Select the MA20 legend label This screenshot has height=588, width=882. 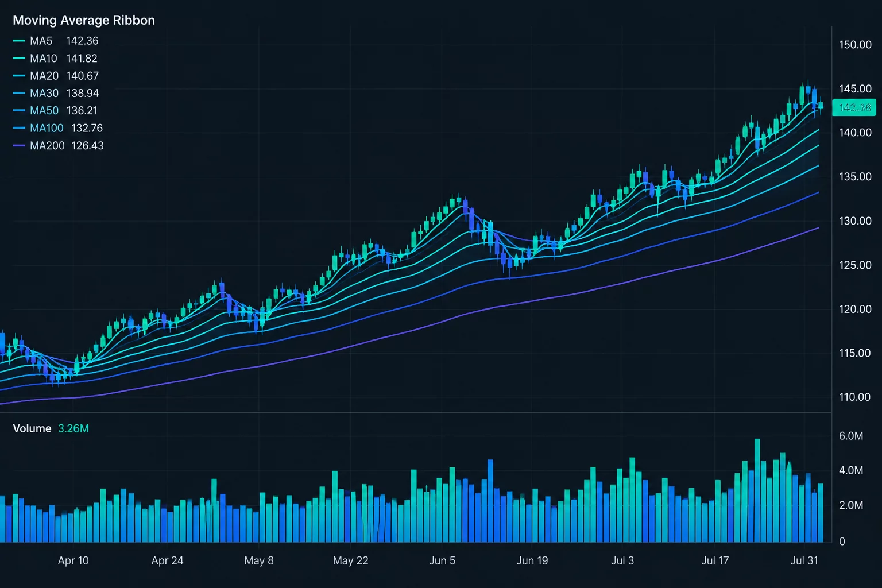(44, 76)
